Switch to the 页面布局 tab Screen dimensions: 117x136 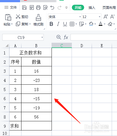[109, 7]
